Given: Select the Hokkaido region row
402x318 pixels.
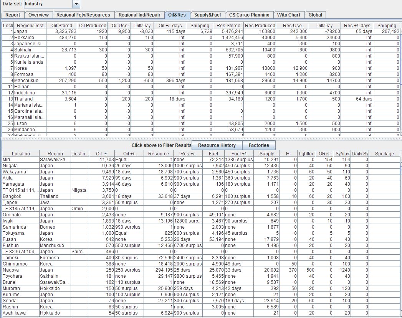Looking at the screenshot, I should tap(201, 38).
